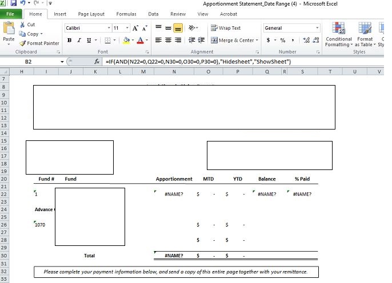Click the decrease indent icon

[192, 40]
